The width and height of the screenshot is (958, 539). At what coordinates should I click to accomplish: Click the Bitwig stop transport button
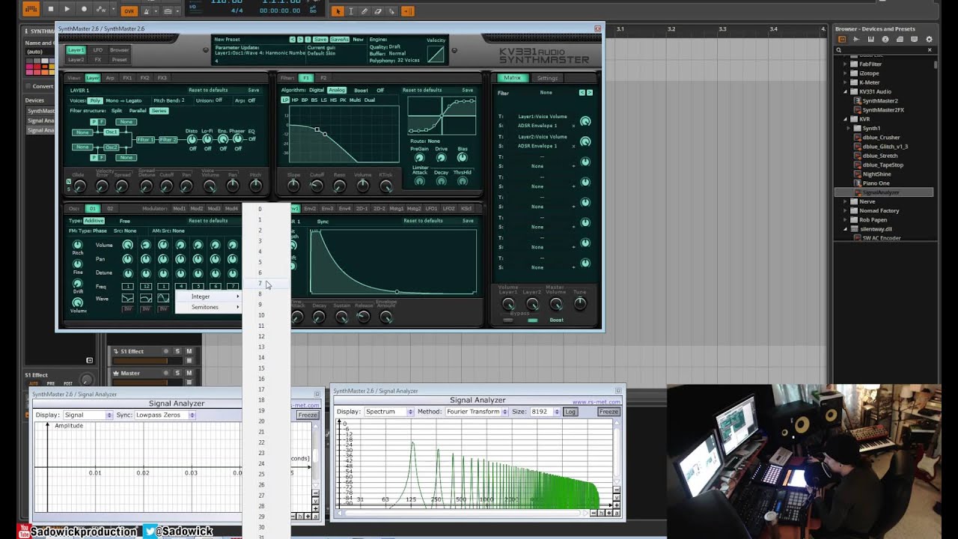[51, 10]
